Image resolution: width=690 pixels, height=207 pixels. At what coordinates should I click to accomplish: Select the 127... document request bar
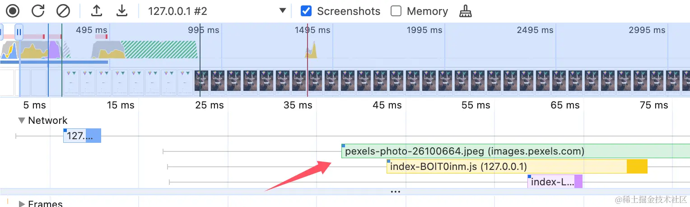pos(82,136)
